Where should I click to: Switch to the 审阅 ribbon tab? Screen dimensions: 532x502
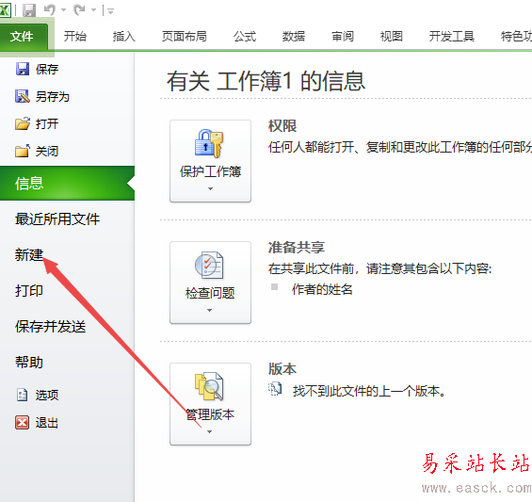point(343,36)
